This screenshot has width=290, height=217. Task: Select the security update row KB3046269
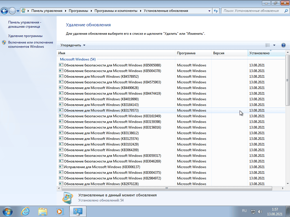171,161
